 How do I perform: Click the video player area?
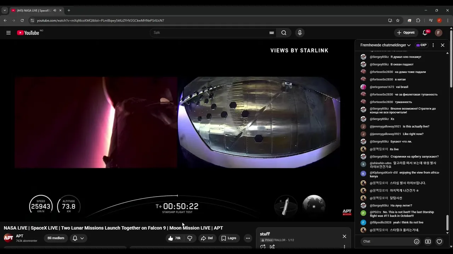[x=177, y=131]
